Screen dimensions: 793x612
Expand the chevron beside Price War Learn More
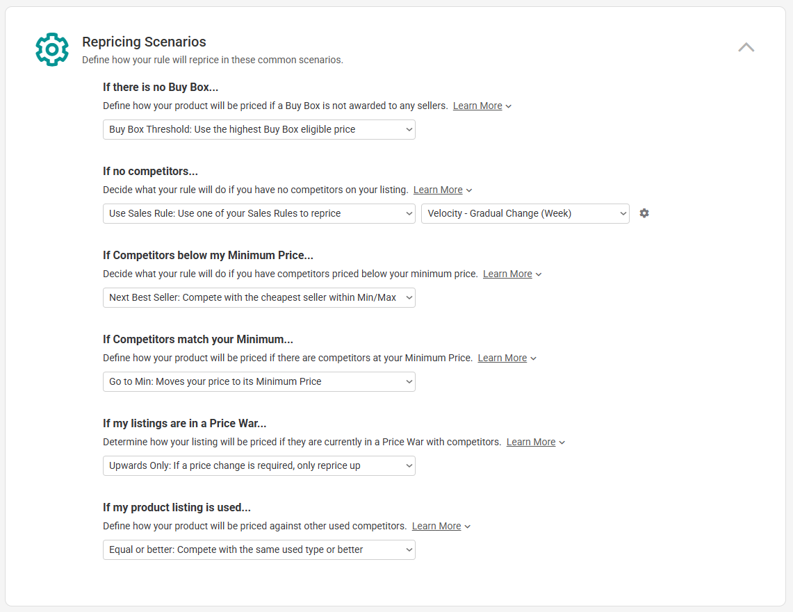(562, 443)
